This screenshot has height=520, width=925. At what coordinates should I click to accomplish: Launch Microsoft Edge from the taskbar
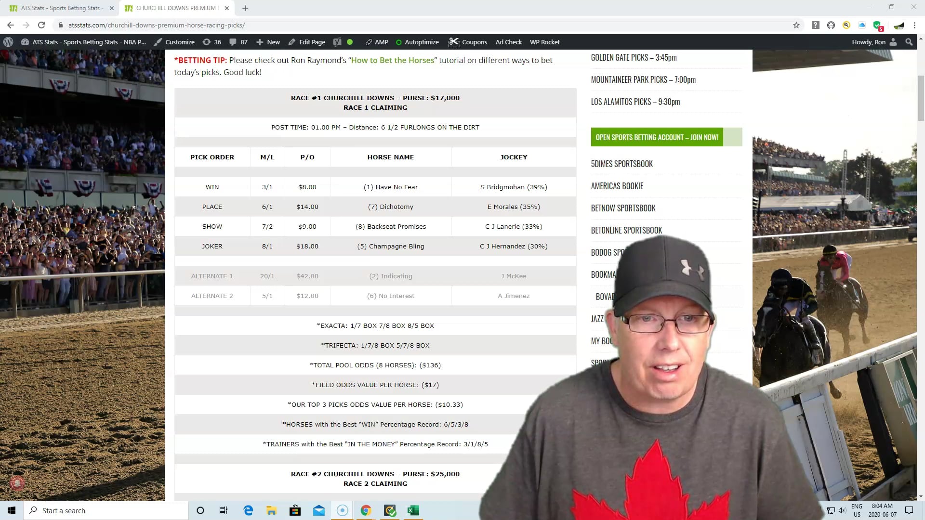tap(248, 510)
